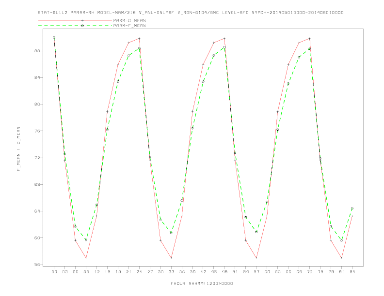384x296 pixels.
Task: Click 'MODEL=NAM/218' in the chart header
Action: coord(116,13)
